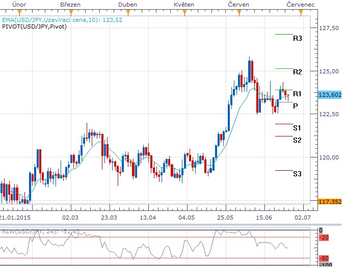
Task: Click the dark red S3 support line
Action: [284, 170]
